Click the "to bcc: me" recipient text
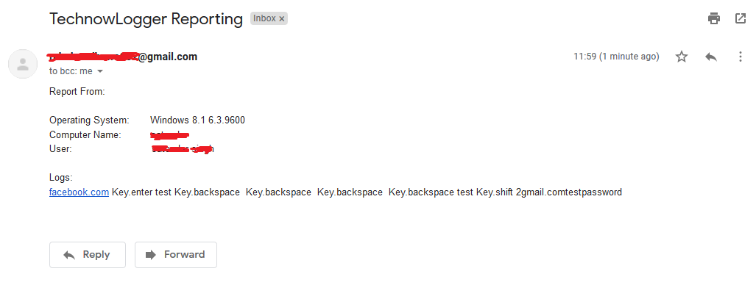 coord(71,71)
